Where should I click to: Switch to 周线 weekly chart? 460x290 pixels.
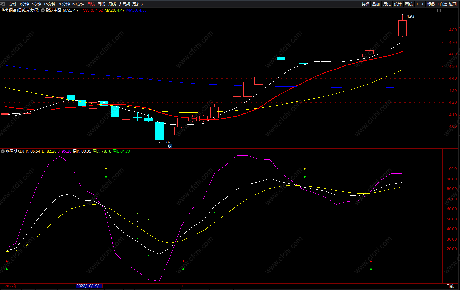(x=102, y=4)
